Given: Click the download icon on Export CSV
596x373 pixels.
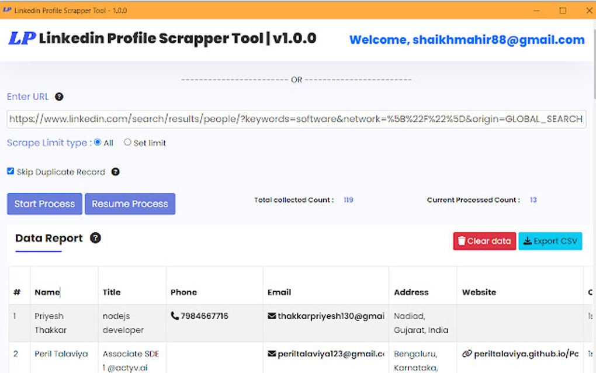Looking at the screenshot, I should (x=528, y=240).
